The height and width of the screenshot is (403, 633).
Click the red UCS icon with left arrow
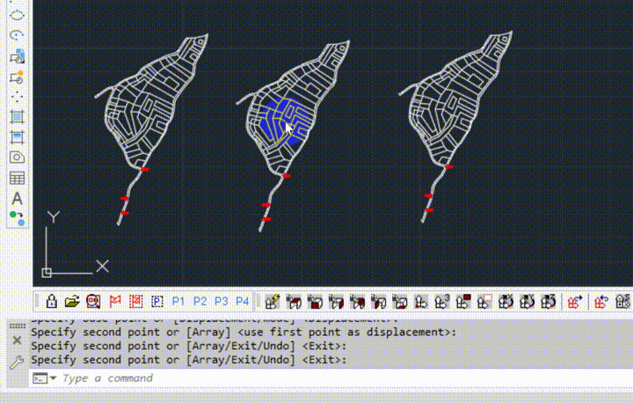tap(601, 302)
